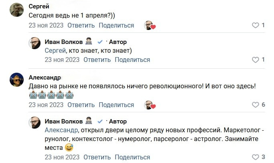Click the Александр mention in Иван's reply
The height and width of the screenshot is (163, 274).
61,130
